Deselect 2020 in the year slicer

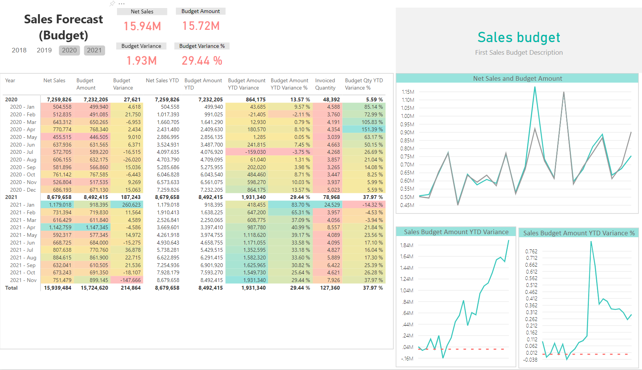click(69, 50)
